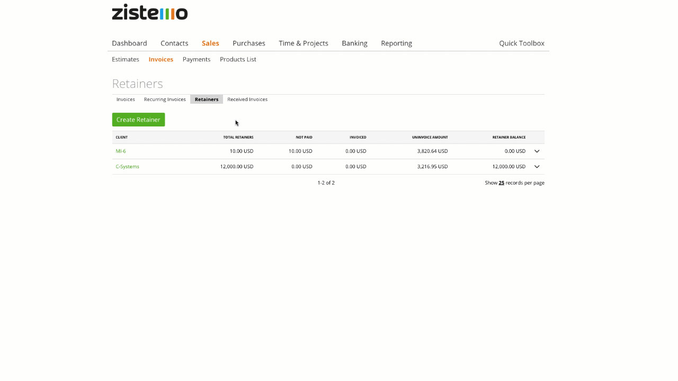Sort by the Client column header
Screen dimensions: 678x381
tap(121, 138)
